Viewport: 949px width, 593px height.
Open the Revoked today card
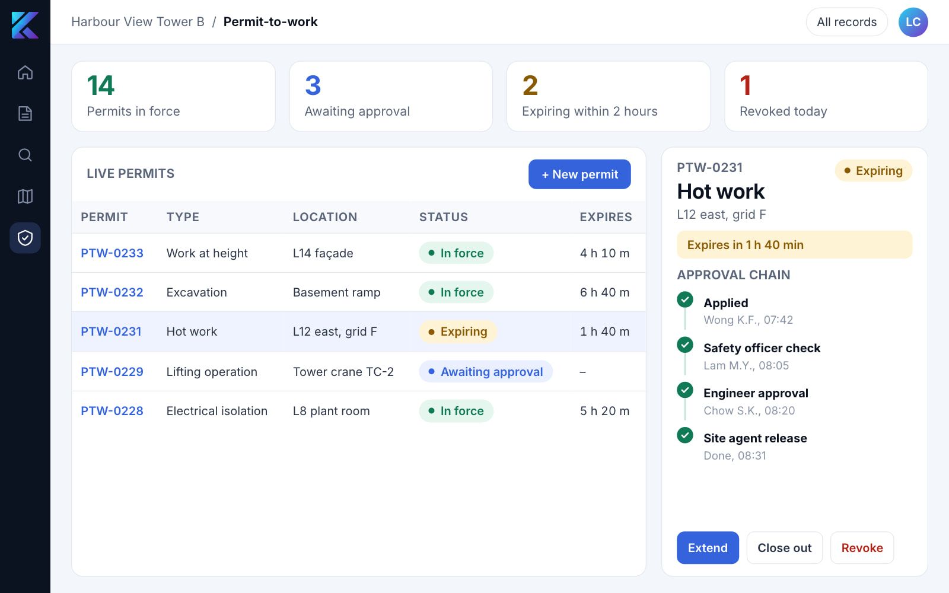tap(826, 97)
